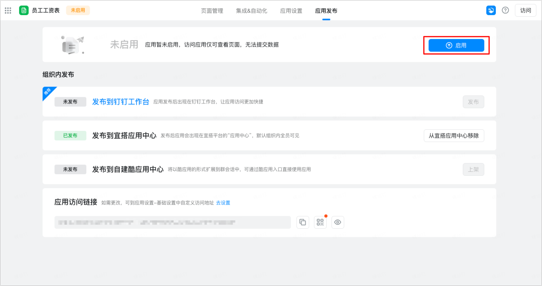Copy the application access link

[303, 222]
